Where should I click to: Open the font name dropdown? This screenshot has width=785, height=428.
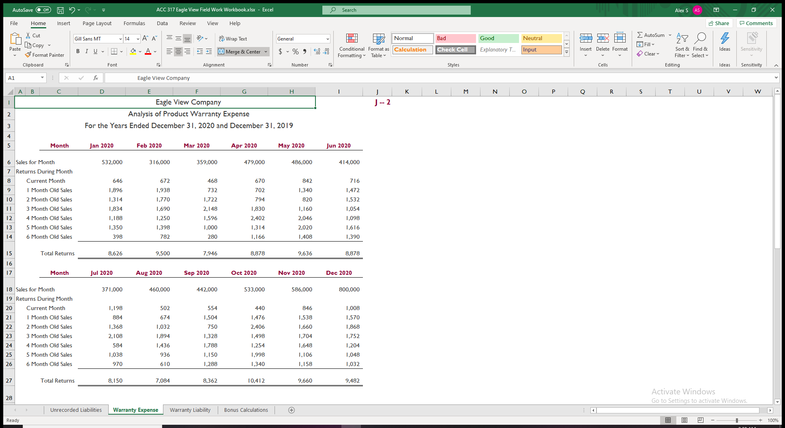tap(120, 39)
